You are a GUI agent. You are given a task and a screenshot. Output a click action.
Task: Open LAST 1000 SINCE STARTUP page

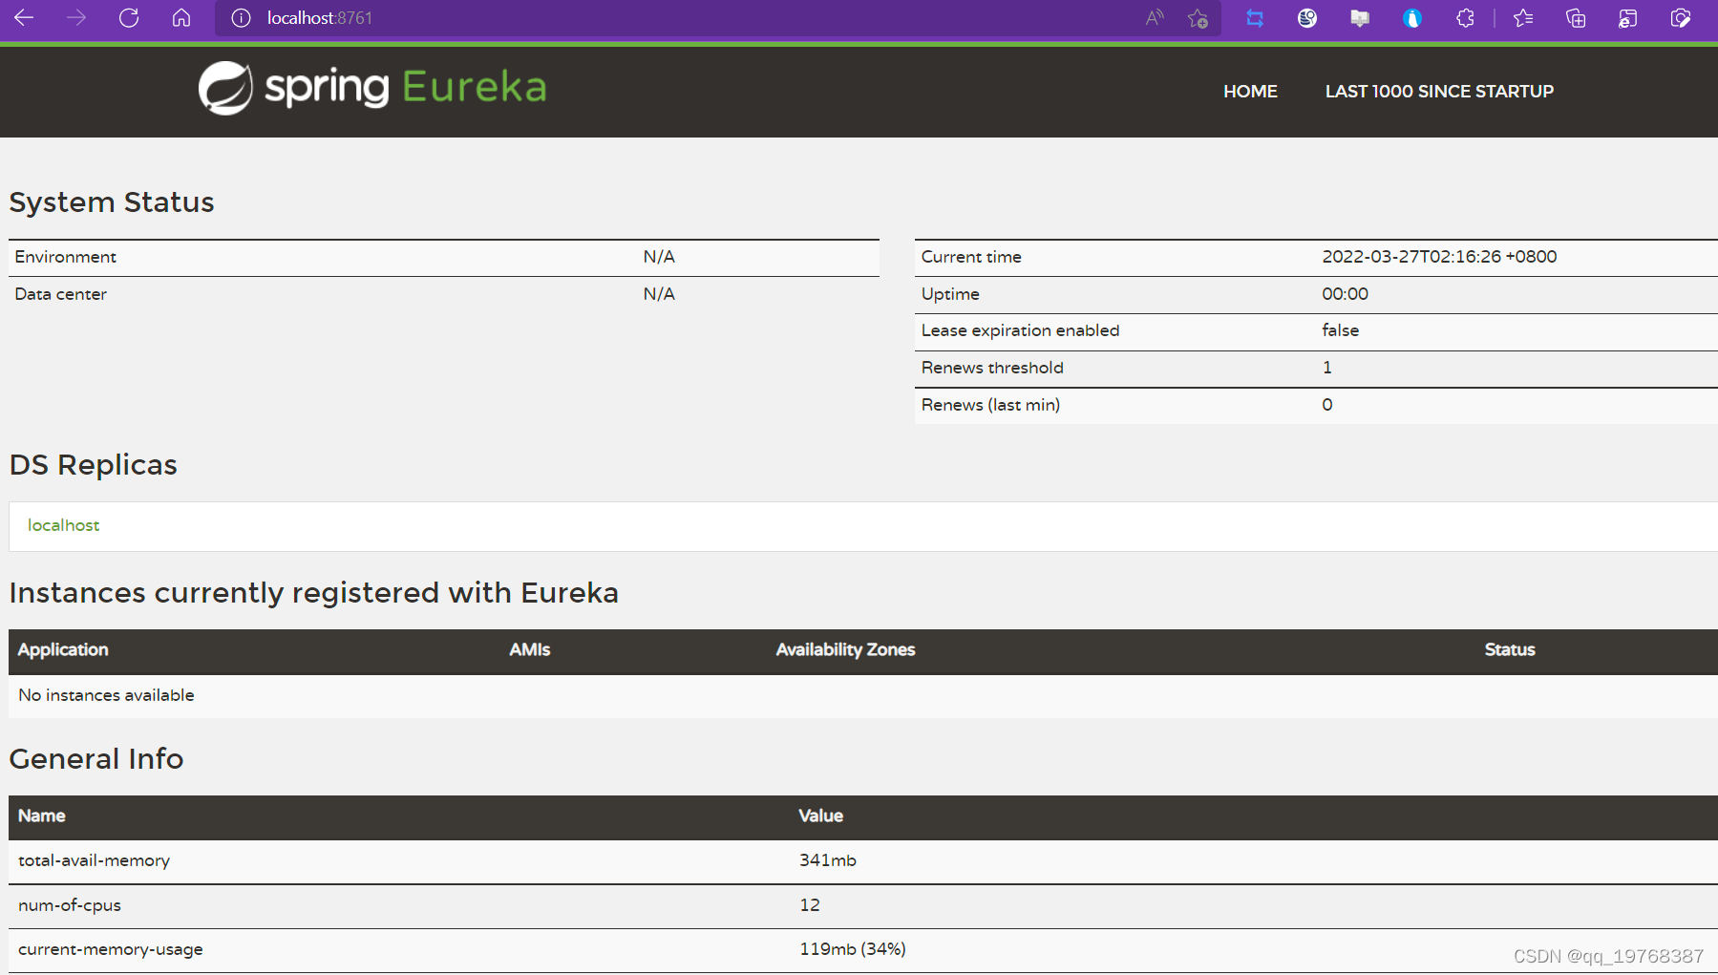(1439, 92)
